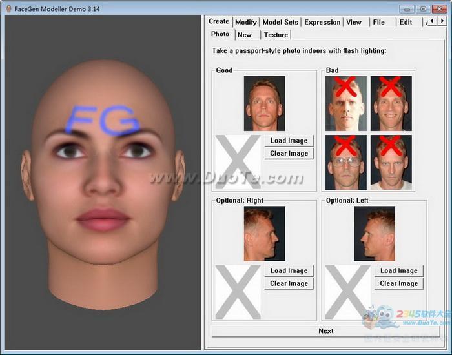
Task: Open the View tab
Action: coord(354,22)
